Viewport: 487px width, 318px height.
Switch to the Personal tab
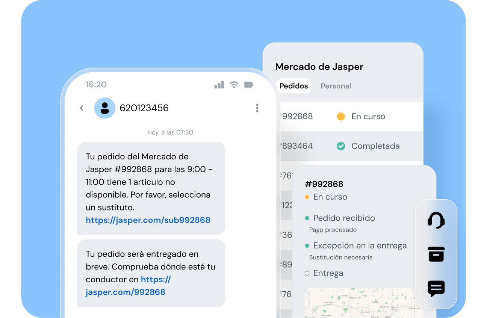(336, 86)
